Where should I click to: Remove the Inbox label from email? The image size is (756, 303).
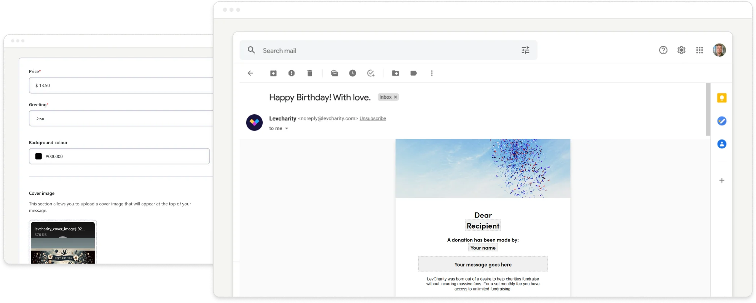pos(396,97)
